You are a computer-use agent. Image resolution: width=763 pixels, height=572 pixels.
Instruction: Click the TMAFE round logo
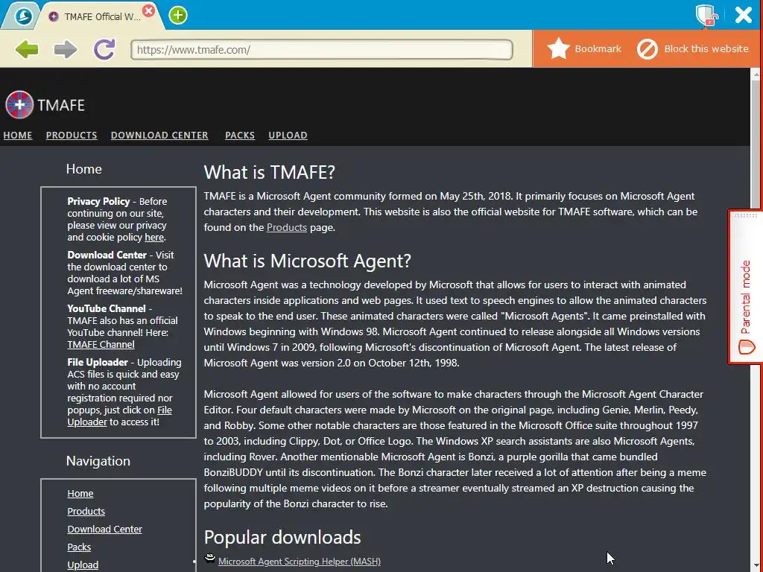[x=19, y=104]
